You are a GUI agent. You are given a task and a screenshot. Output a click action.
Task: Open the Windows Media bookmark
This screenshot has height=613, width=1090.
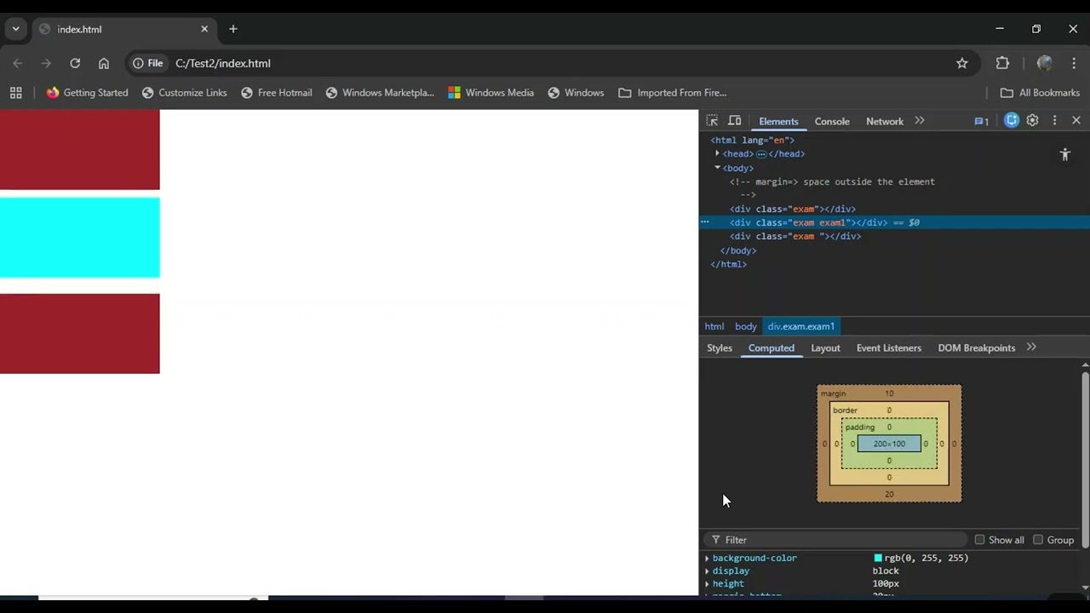(491, 93)
